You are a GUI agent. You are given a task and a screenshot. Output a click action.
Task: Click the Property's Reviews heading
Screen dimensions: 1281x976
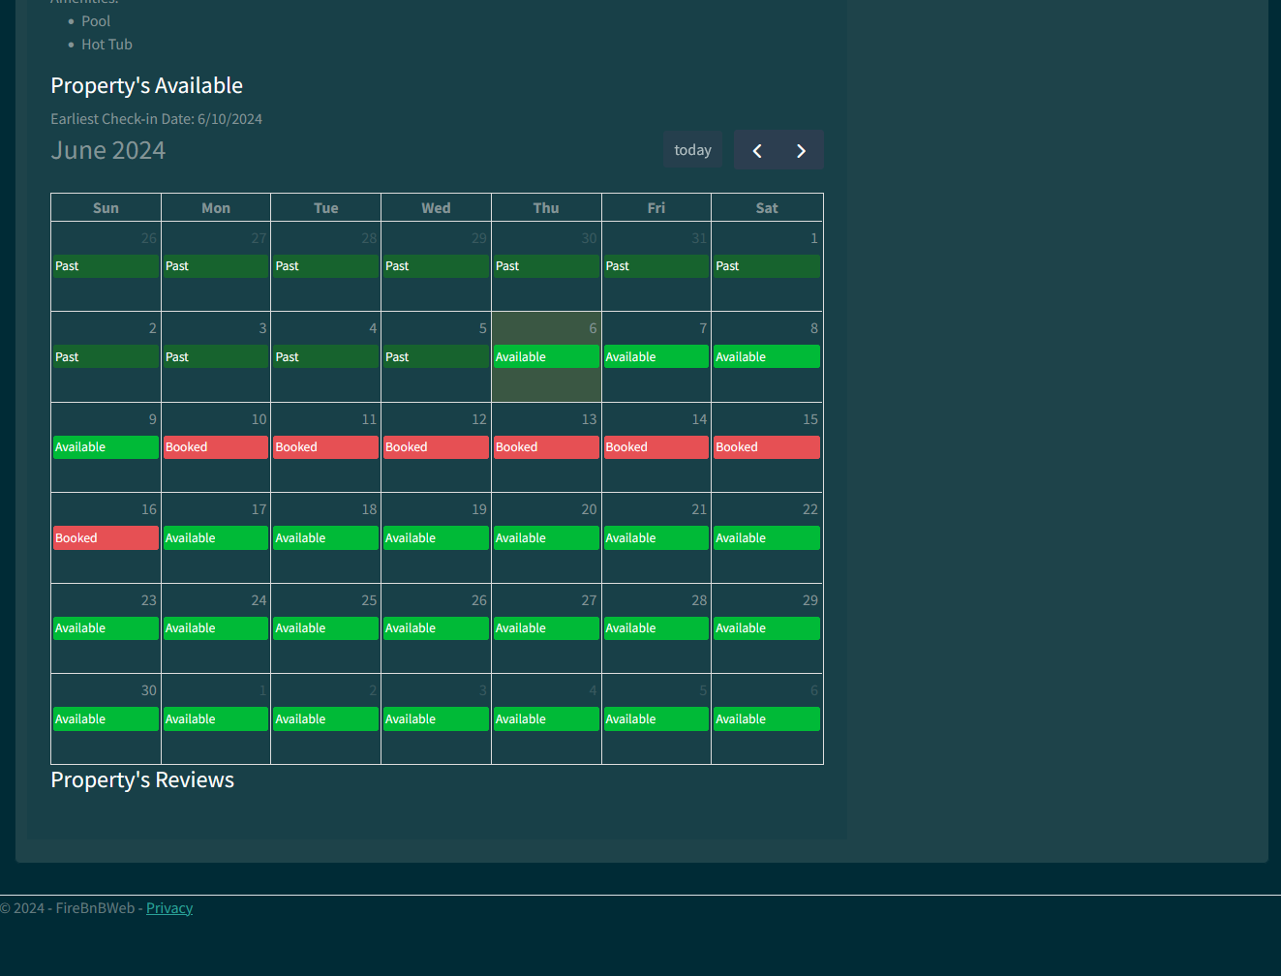[142, 779]
